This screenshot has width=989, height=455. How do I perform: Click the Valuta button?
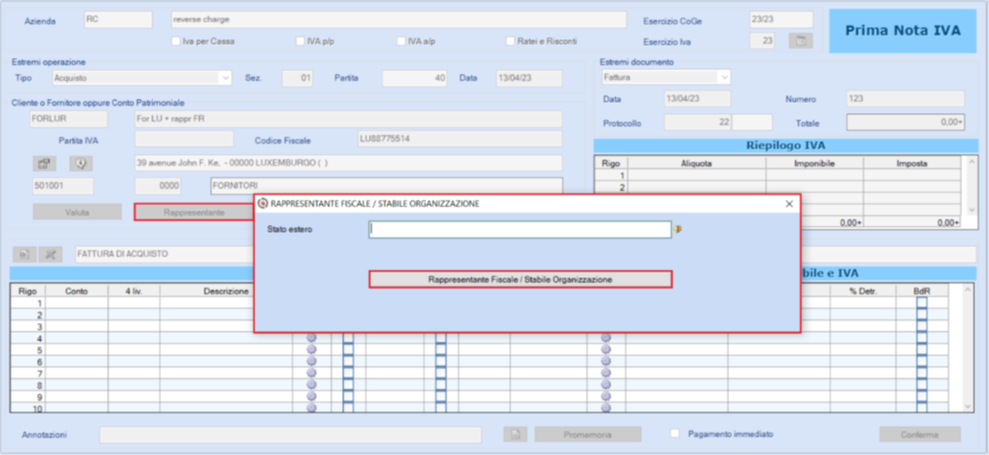[x=77, y=212]
